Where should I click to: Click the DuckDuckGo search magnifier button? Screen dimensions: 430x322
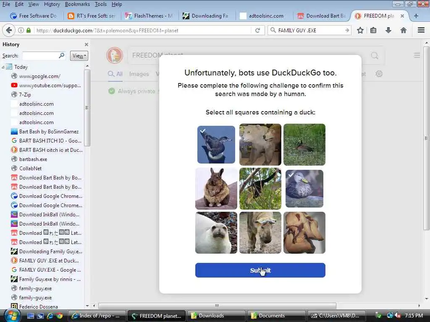(375, 56)
